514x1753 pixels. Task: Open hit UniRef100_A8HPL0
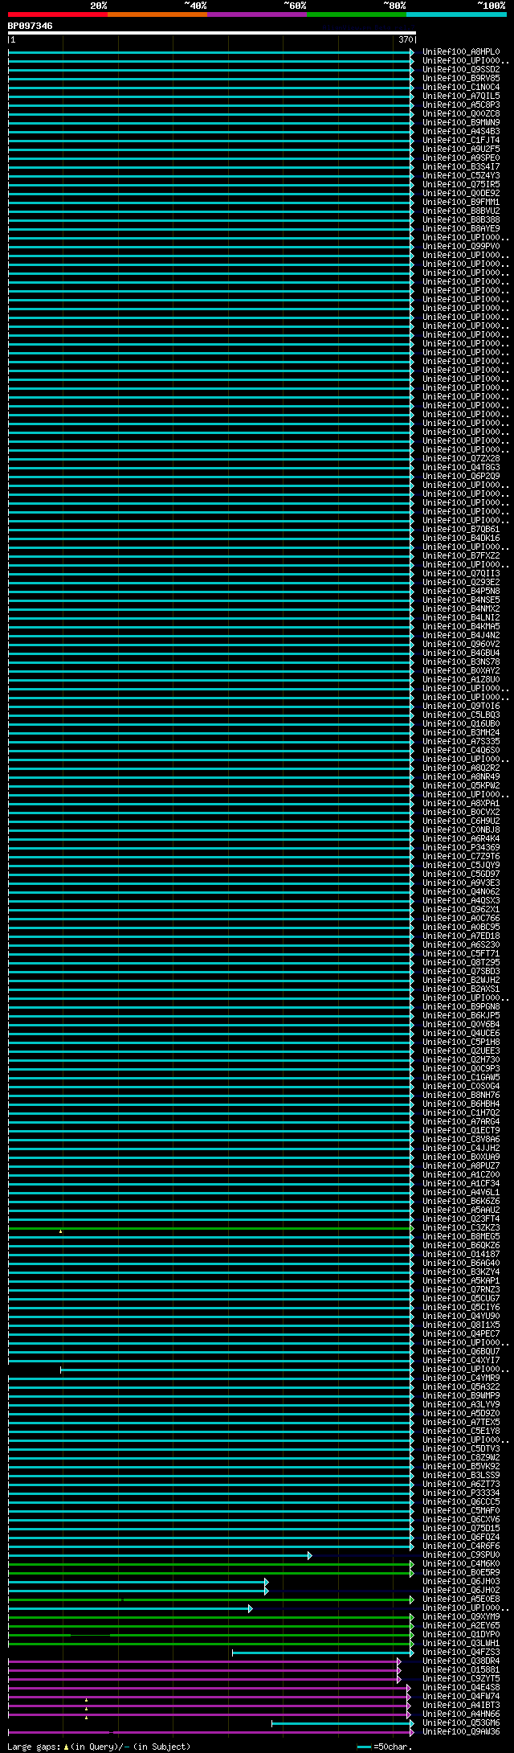(461, 52)
